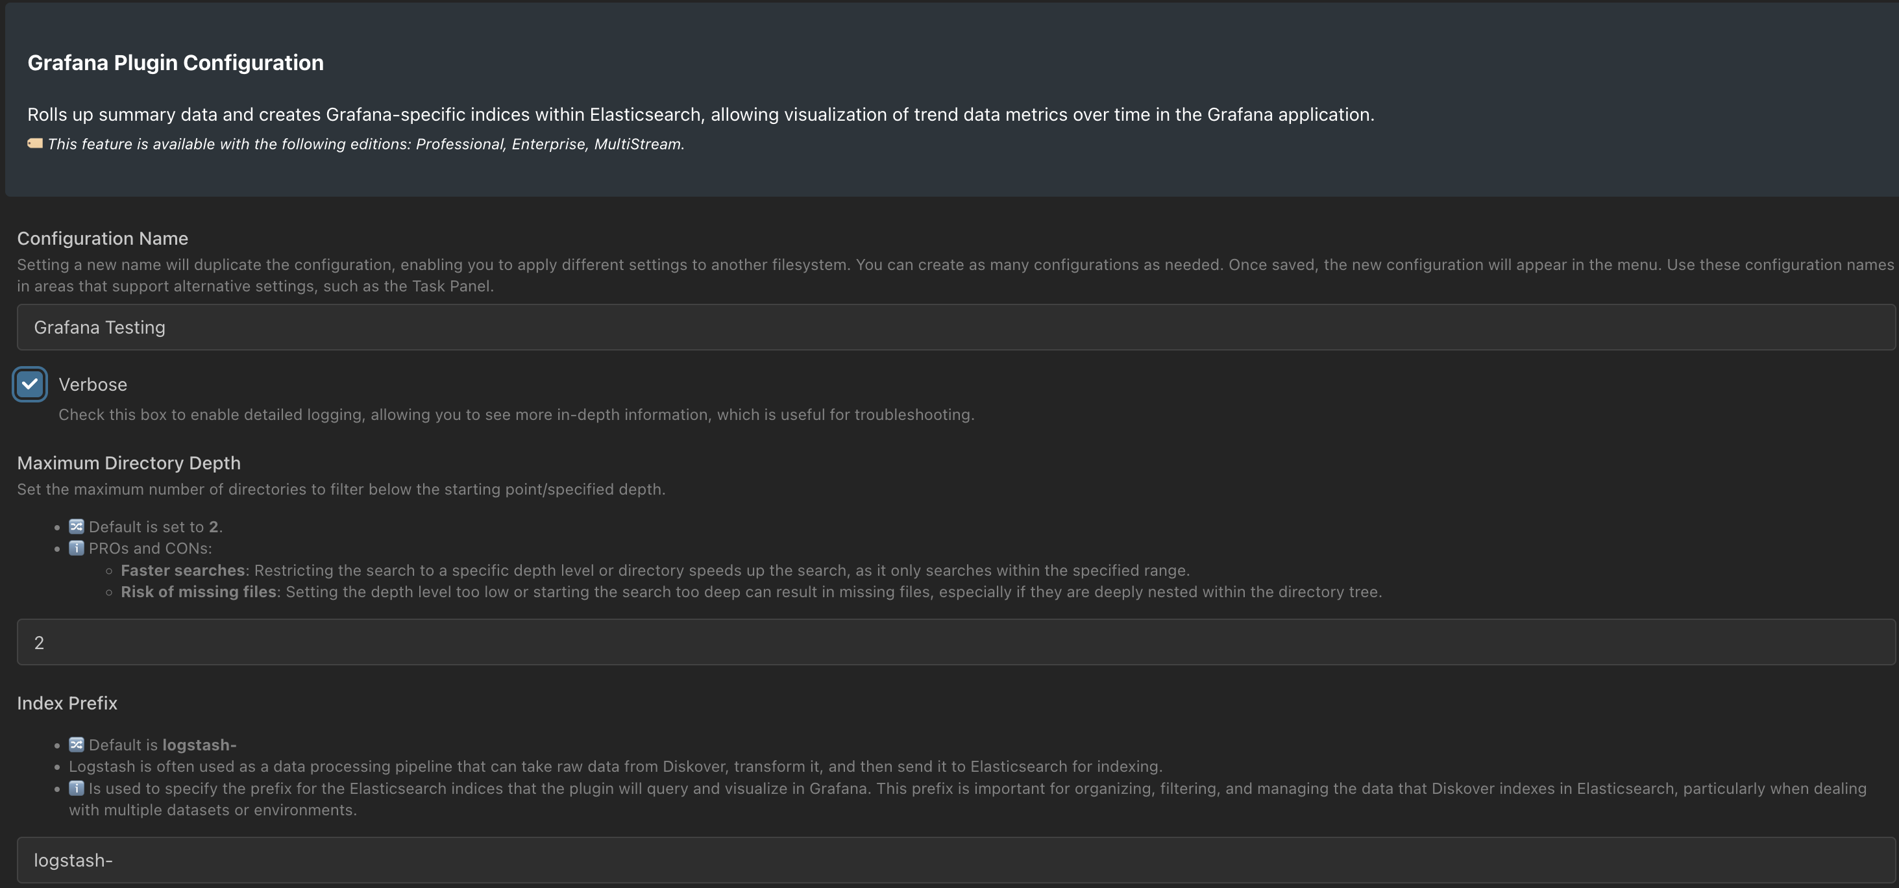Click shuffle icon beside 'Default is logstash-'
1899x888 pixels.
[x=77, y=745]
